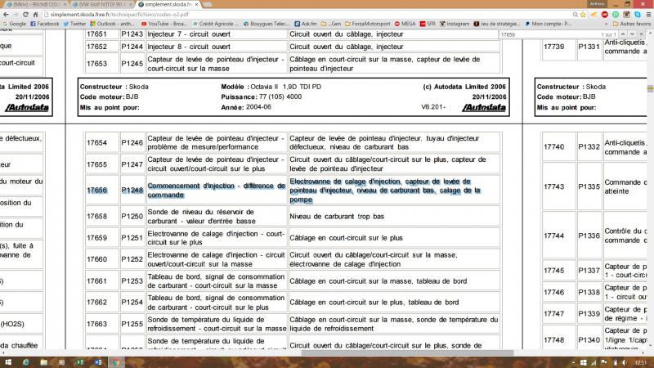Screen dimensions: 654x368
Task: Open a new browser tab
Action: [x=208, y=4]
